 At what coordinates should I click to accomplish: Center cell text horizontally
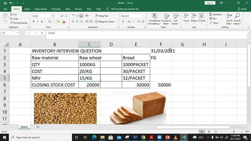click(77, 22)
